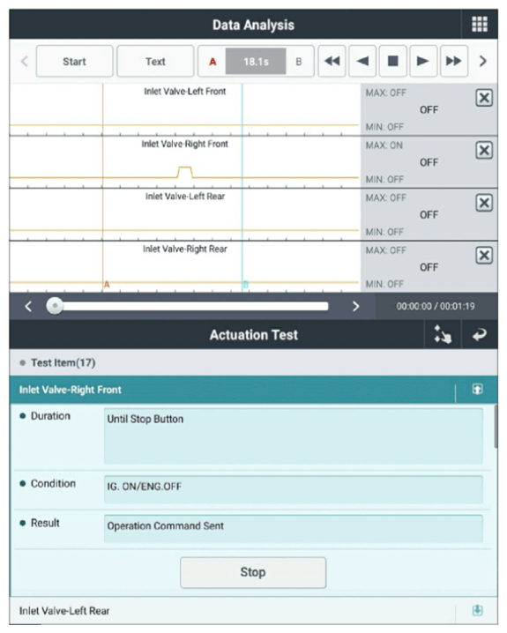The image size is (507, 633).
Task: Open the grid menu icon in header
Action: coord(480,24)
